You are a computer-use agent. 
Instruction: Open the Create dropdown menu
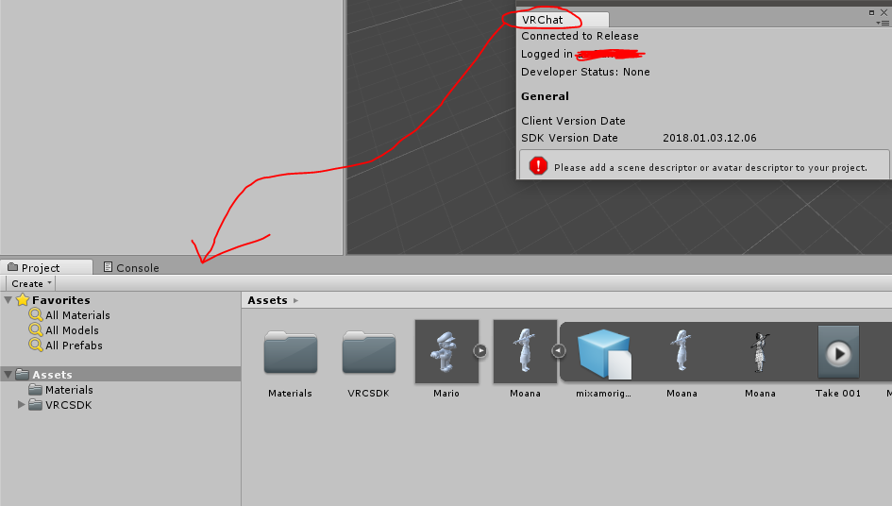(31, 283)
